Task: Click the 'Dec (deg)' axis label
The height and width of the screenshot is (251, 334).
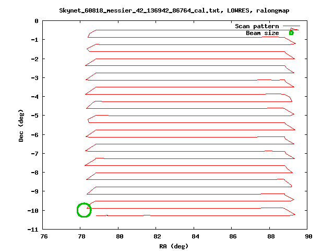Action: pos(21,125)
